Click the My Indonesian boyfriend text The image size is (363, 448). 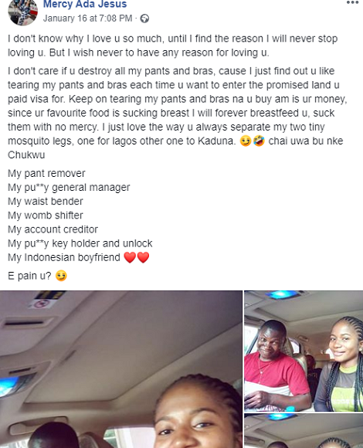click(63, 257)
